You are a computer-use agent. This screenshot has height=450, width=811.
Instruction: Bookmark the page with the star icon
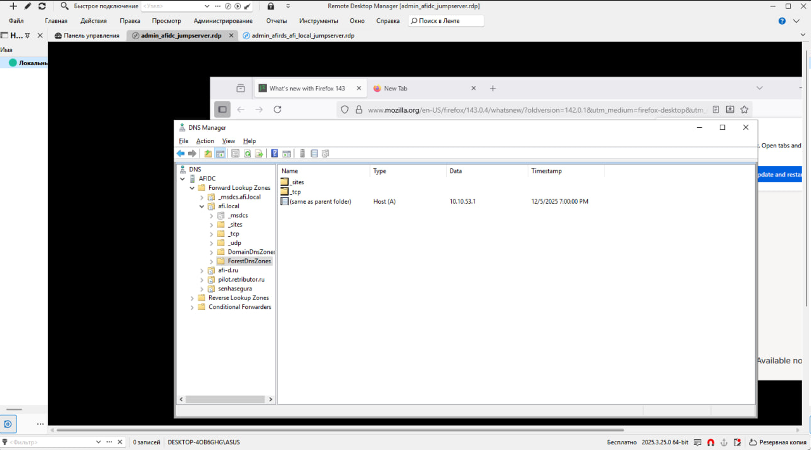tap(744, 109)
